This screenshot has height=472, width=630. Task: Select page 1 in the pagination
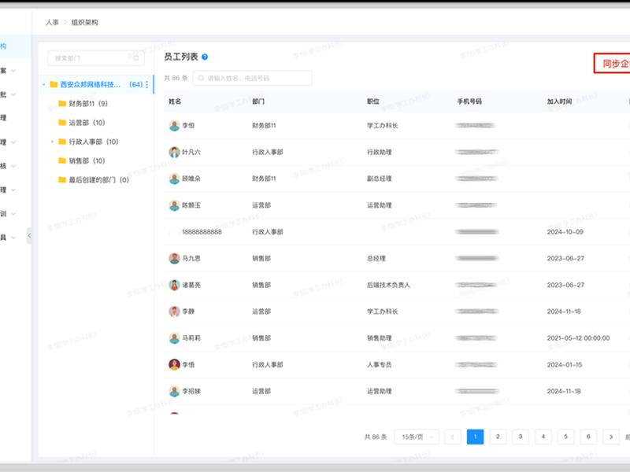(x=476, y=437)
